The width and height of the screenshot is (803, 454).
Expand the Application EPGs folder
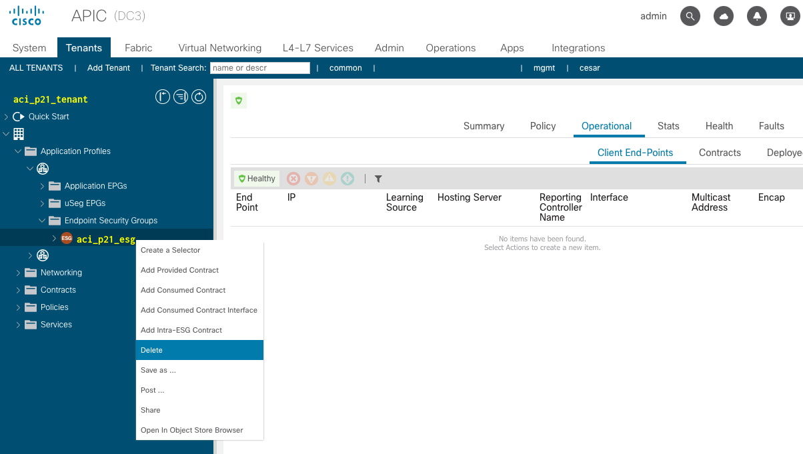click(42, 186)
